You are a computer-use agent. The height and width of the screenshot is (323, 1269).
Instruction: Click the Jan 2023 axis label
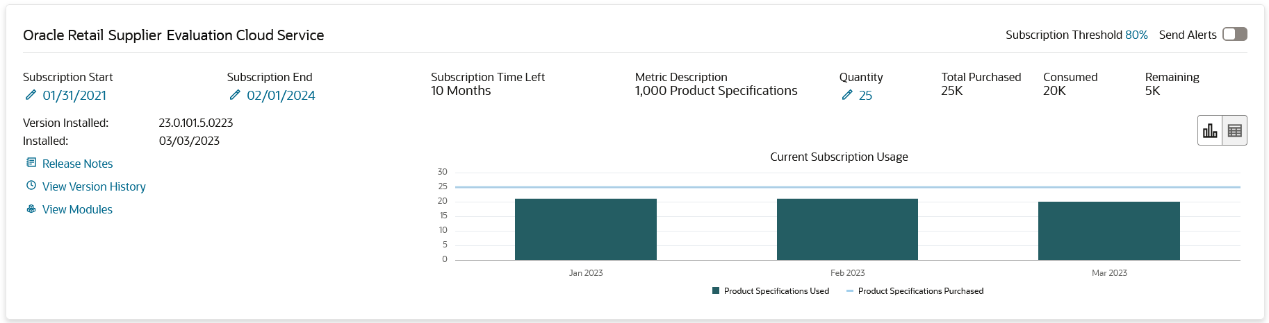(x=586, y=273)
